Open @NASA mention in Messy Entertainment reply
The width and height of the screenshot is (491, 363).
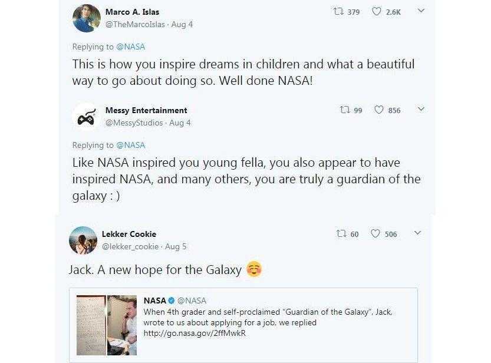(131, 145)
